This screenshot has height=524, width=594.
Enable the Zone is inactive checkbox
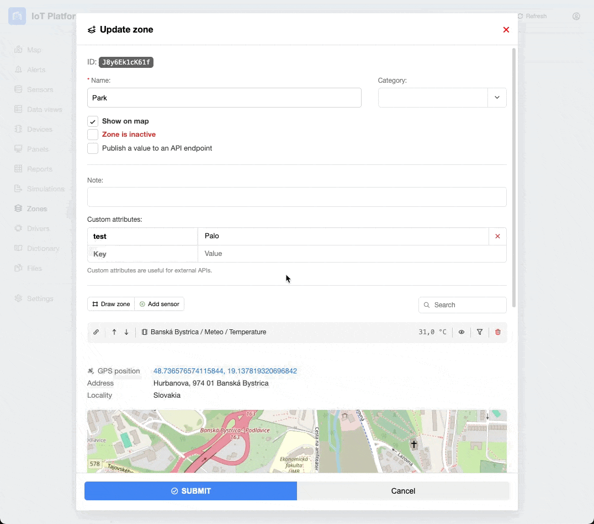[x=93, y=135]
